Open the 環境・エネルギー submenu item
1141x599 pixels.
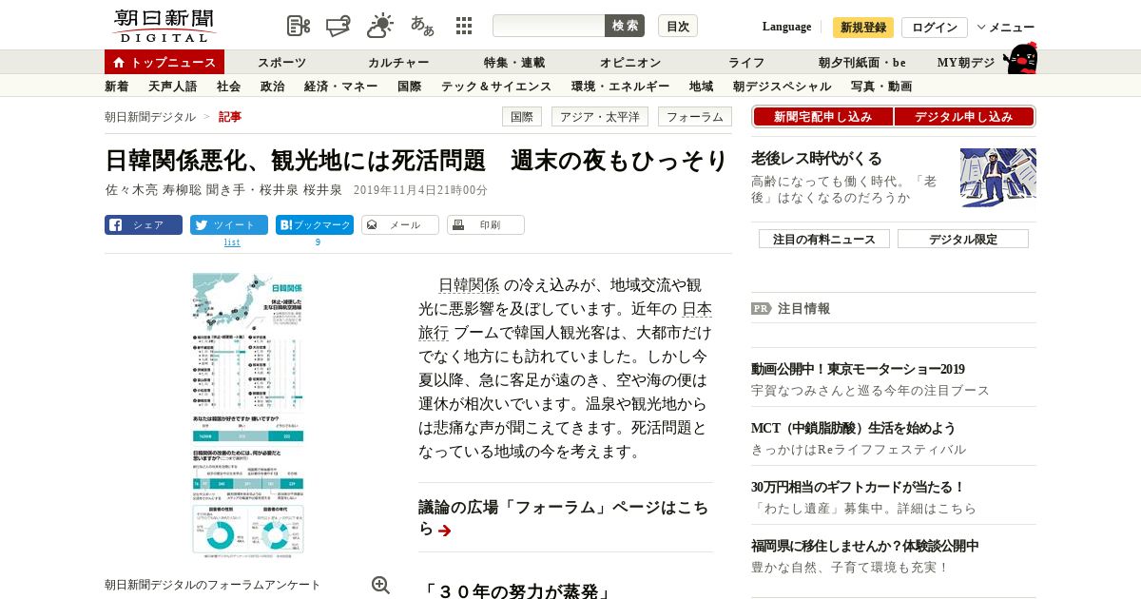point(621,87)
